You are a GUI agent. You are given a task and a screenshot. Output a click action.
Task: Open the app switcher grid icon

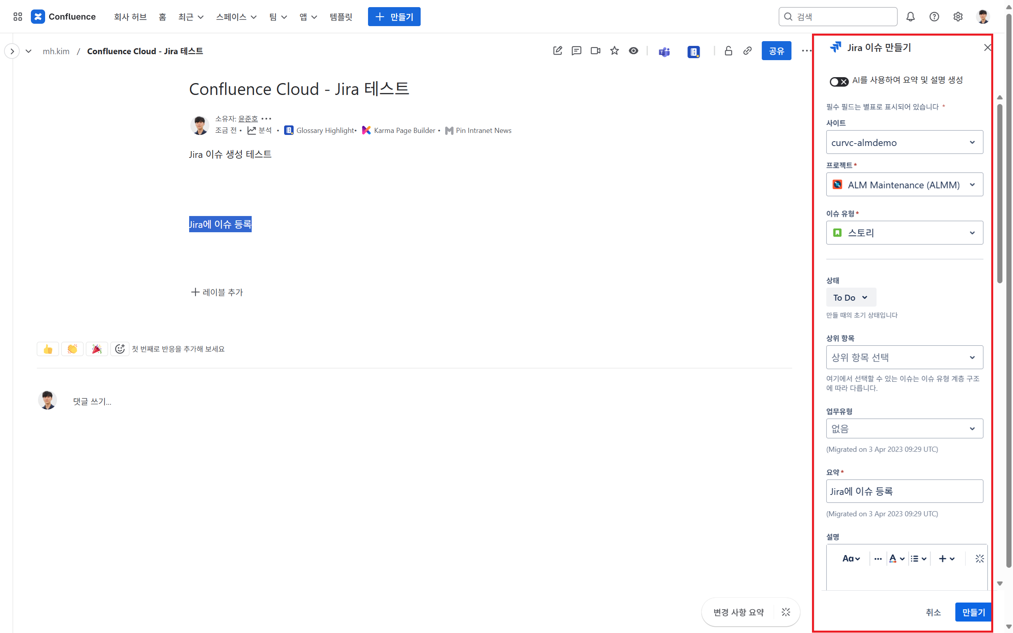coord(17,17)
